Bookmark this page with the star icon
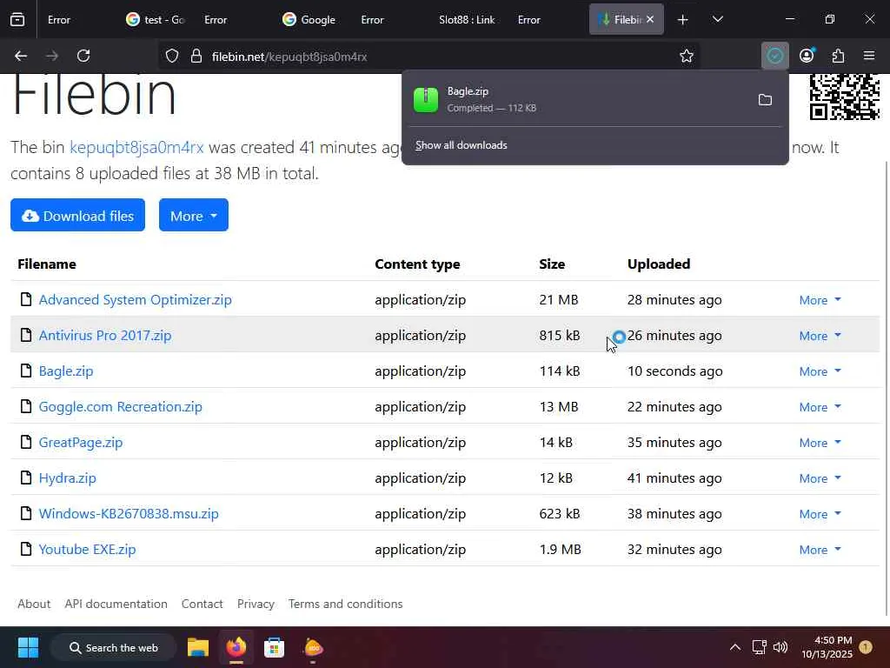Viewport: 890px width, 668px height. click(687, 56)
